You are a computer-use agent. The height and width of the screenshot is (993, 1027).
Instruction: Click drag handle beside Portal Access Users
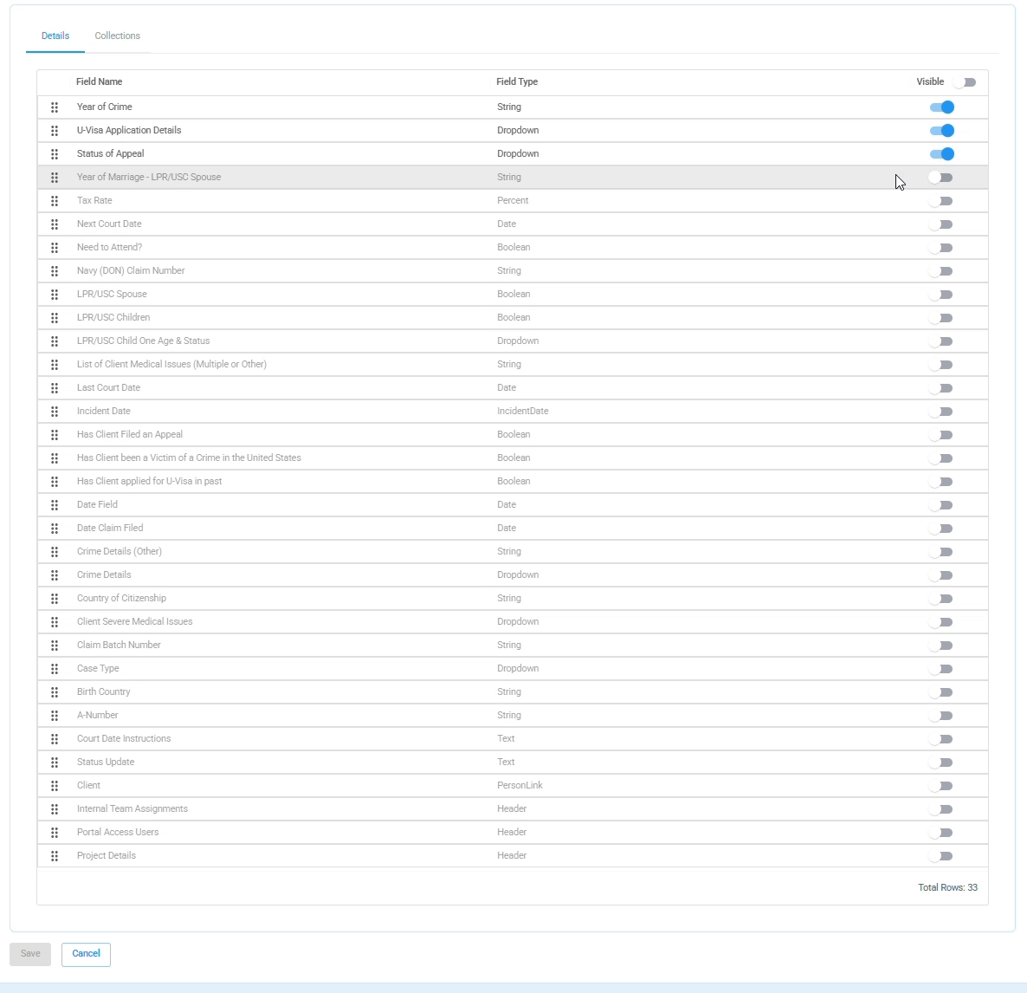55,833
